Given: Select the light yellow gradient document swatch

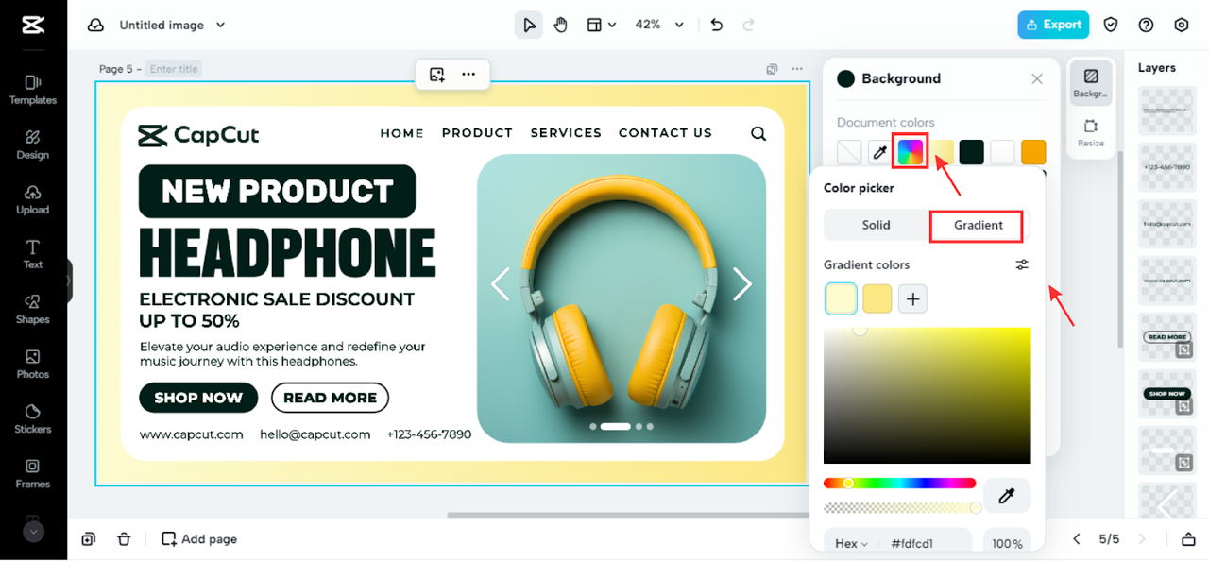Looking at the screenshot, I should pyautogui.click(x=942, y=152).
